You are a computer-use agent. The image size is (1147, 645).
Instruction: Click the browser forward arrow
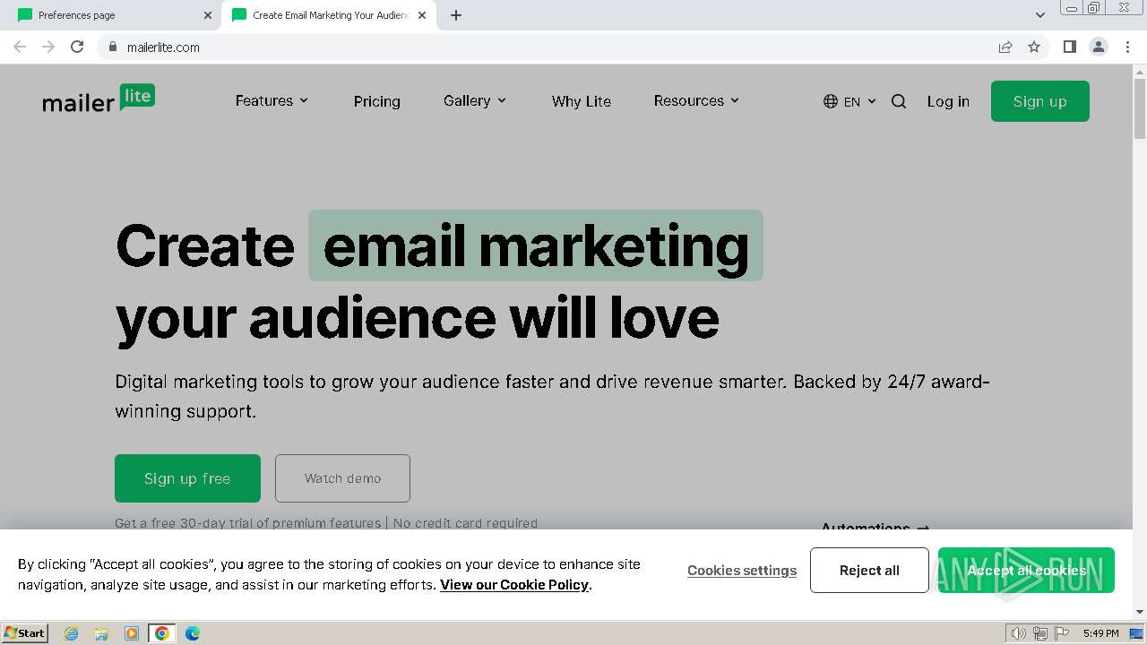48,47
